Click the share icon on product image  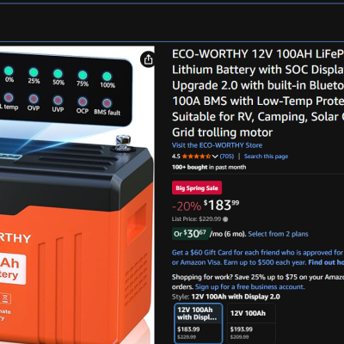click(x=148, y=59)
